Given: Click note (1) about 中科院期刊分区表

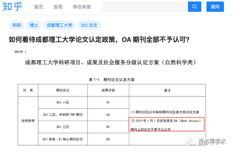Looking at the screenshot, I should 165,112.
